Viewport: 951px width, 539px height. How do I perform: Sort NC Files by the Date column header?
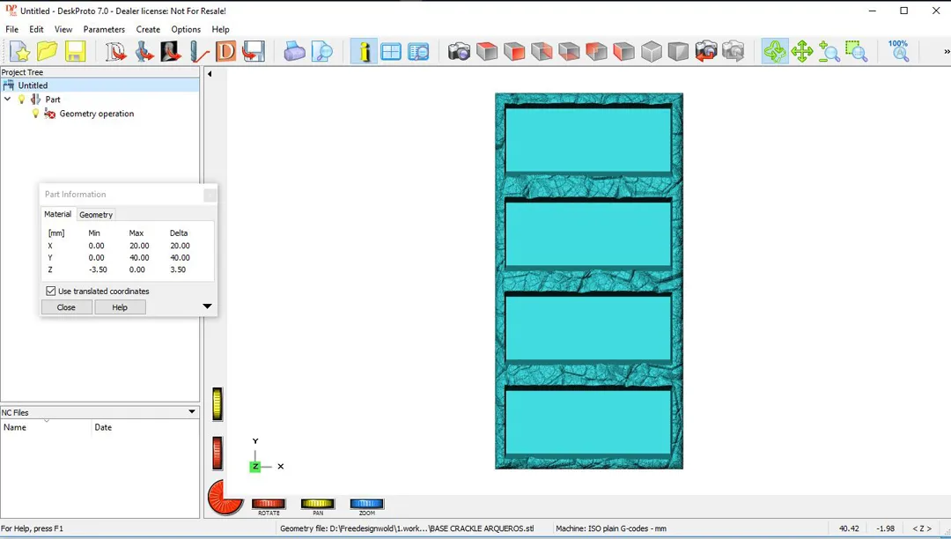coord(145,427)
